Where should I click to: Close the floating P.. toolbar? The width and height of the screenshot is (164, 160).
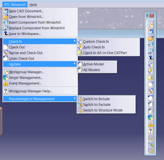pos(152,16)
